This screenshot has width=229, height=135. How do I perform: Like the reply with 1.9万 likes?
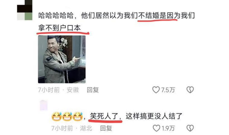coord(156,128)
